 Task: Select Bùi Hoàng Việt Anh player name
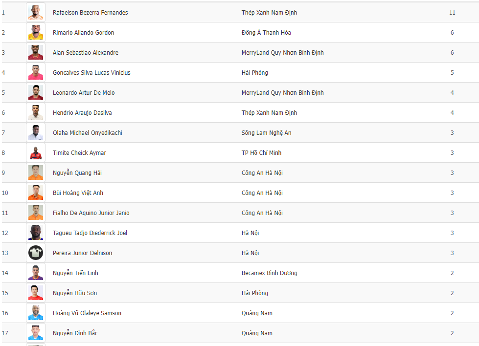coord(78,193)
